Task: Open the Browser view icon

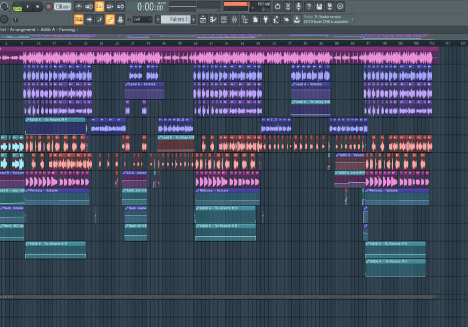Action: tap(245, 20)
